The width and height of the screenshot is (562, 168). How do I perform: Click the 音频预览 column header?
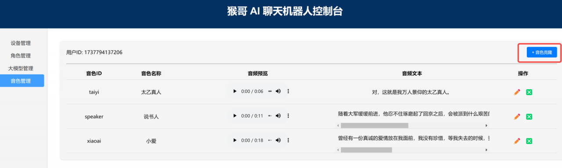point(258,73)
